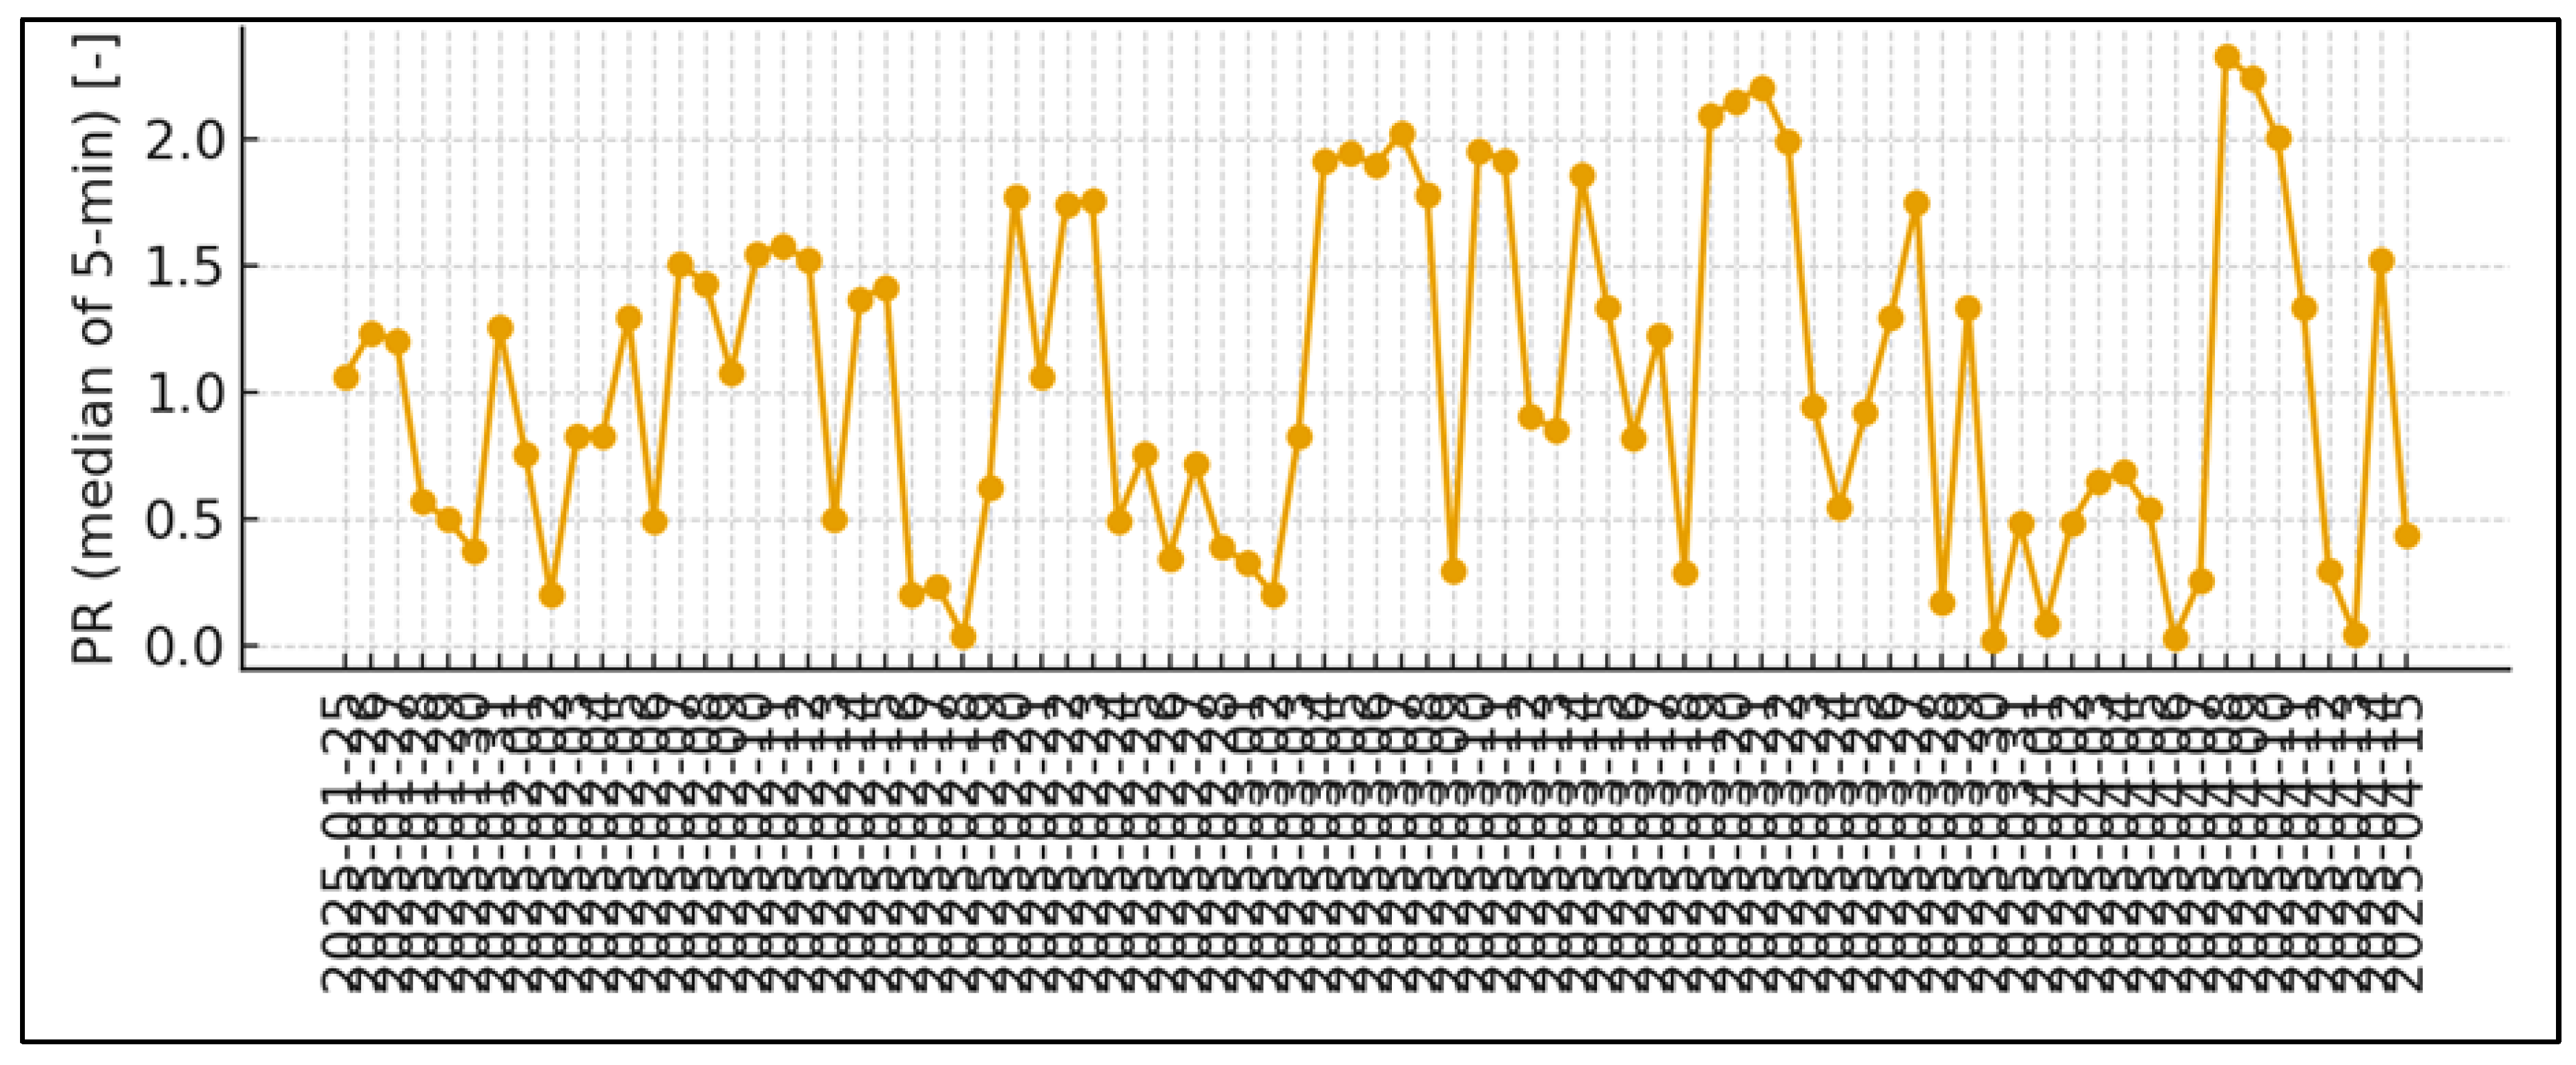
Task: Click the fourth data point from the left
Action: [423, 501]
